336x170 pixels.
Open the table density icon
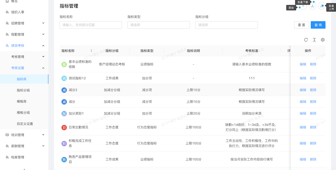(x=314, y=40)
